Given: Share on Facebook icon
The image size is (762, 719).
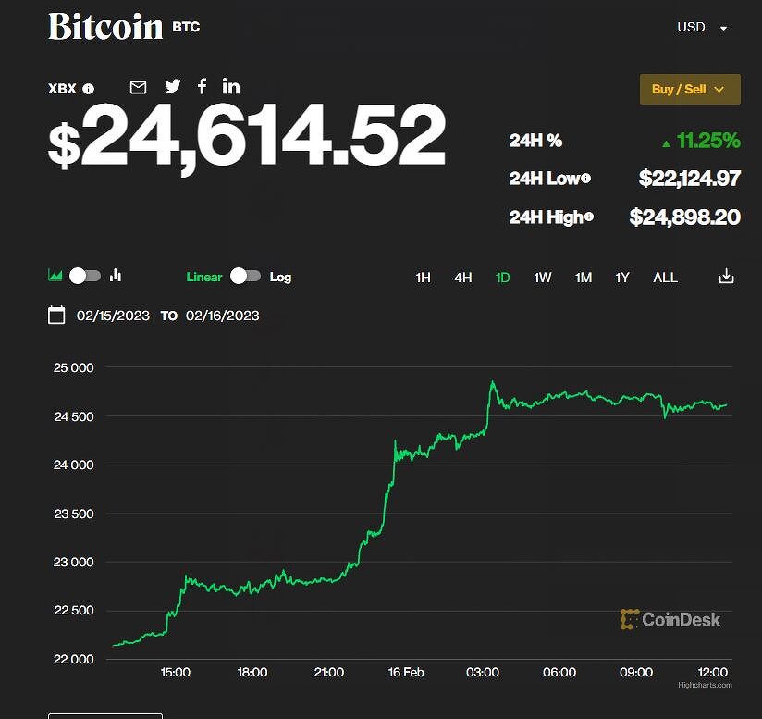Looking at the screenshot, I should (x=203, y=86).
